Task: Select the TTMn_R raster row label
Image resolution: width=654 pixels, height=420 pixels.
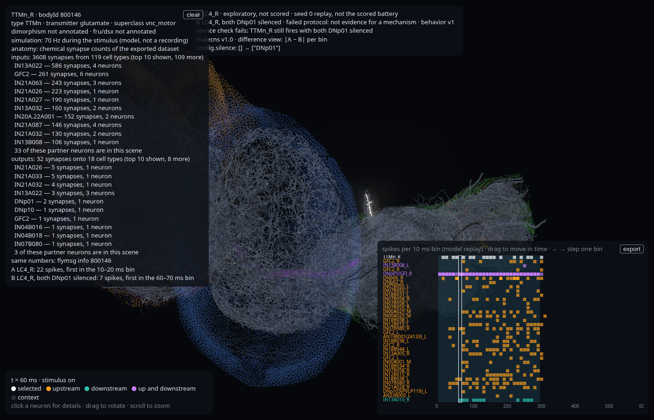Action: pyautogui.click(x=391, y=257)
